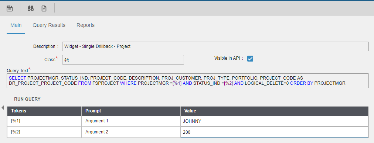Select the Argument 2 prompt cell

point(131,132)
